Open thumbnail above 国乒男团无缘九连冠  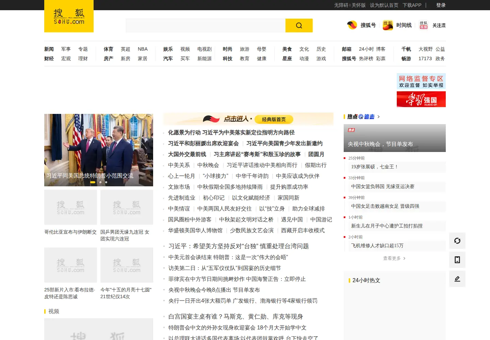click(x=127, y=207)
